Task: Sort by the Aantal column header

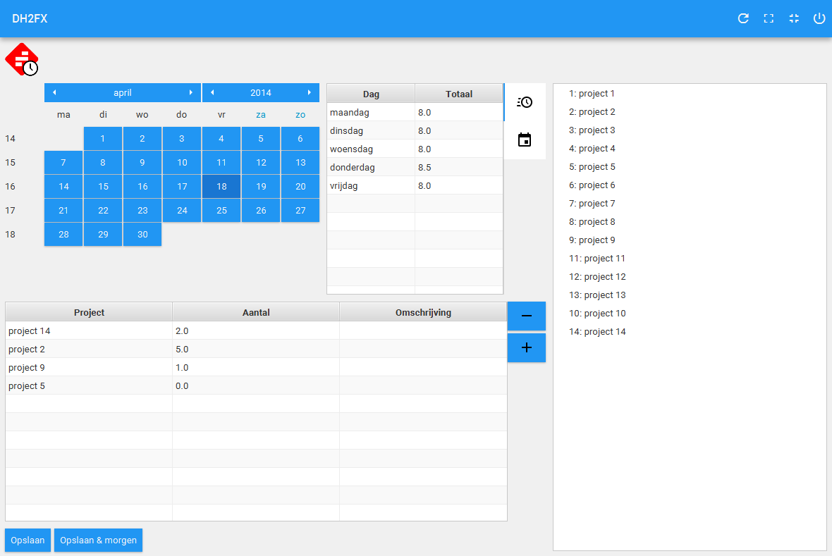Action: point(255,312)
